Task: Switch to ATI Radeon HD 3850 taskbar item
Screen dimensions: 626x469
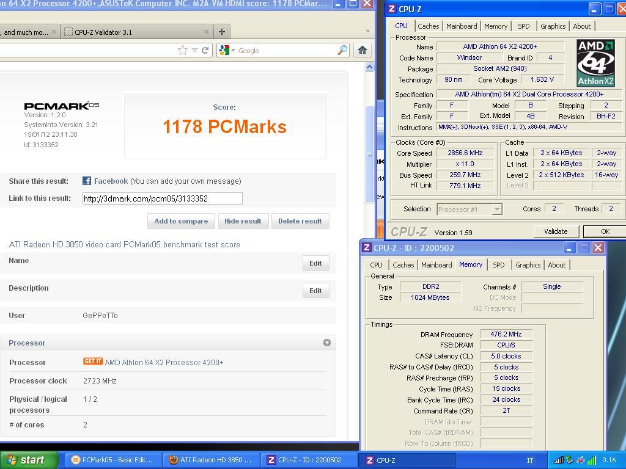Action: [210, 460]
